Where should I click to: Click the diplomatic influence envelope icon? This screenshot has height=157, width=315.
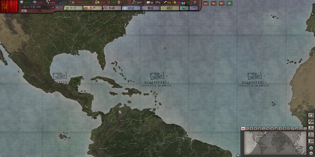pyautogui.click(x=148, y=3)
